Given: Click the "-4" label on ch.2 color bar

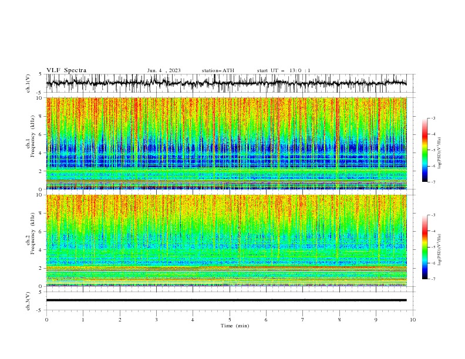Looking at the screenshot, I should click(x=433, y=231).
